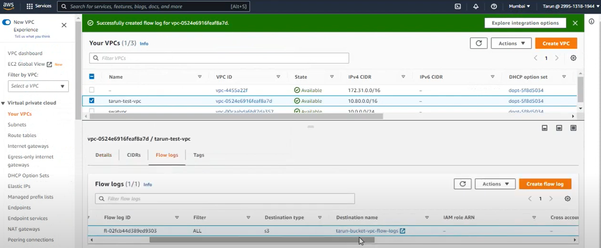Click the sidebar vertical scrollbar
Image resolution: width=601 pixels, height=248 pixels.
tap(78, 71)
